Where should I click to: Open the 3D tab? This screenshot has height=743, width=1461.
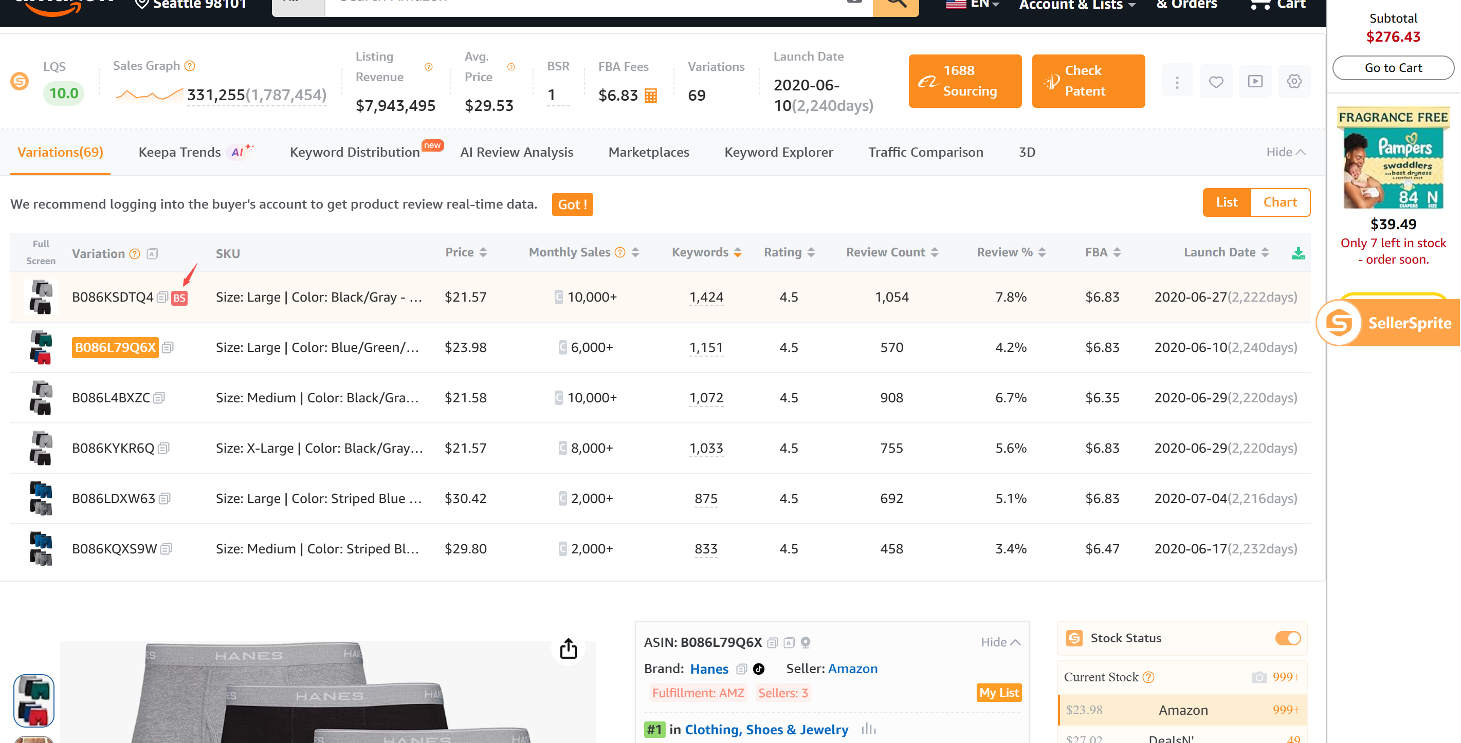1027,152
